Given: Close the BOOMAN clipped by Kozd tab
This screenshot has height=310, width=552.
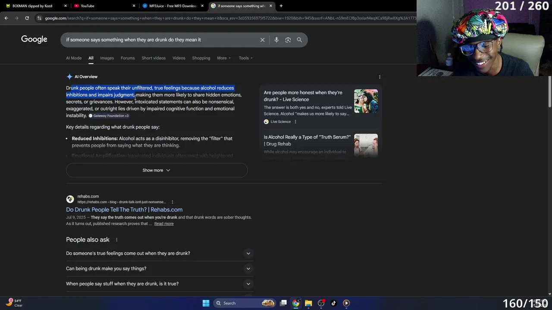Looking at the screenshot, I should (66, 6).
